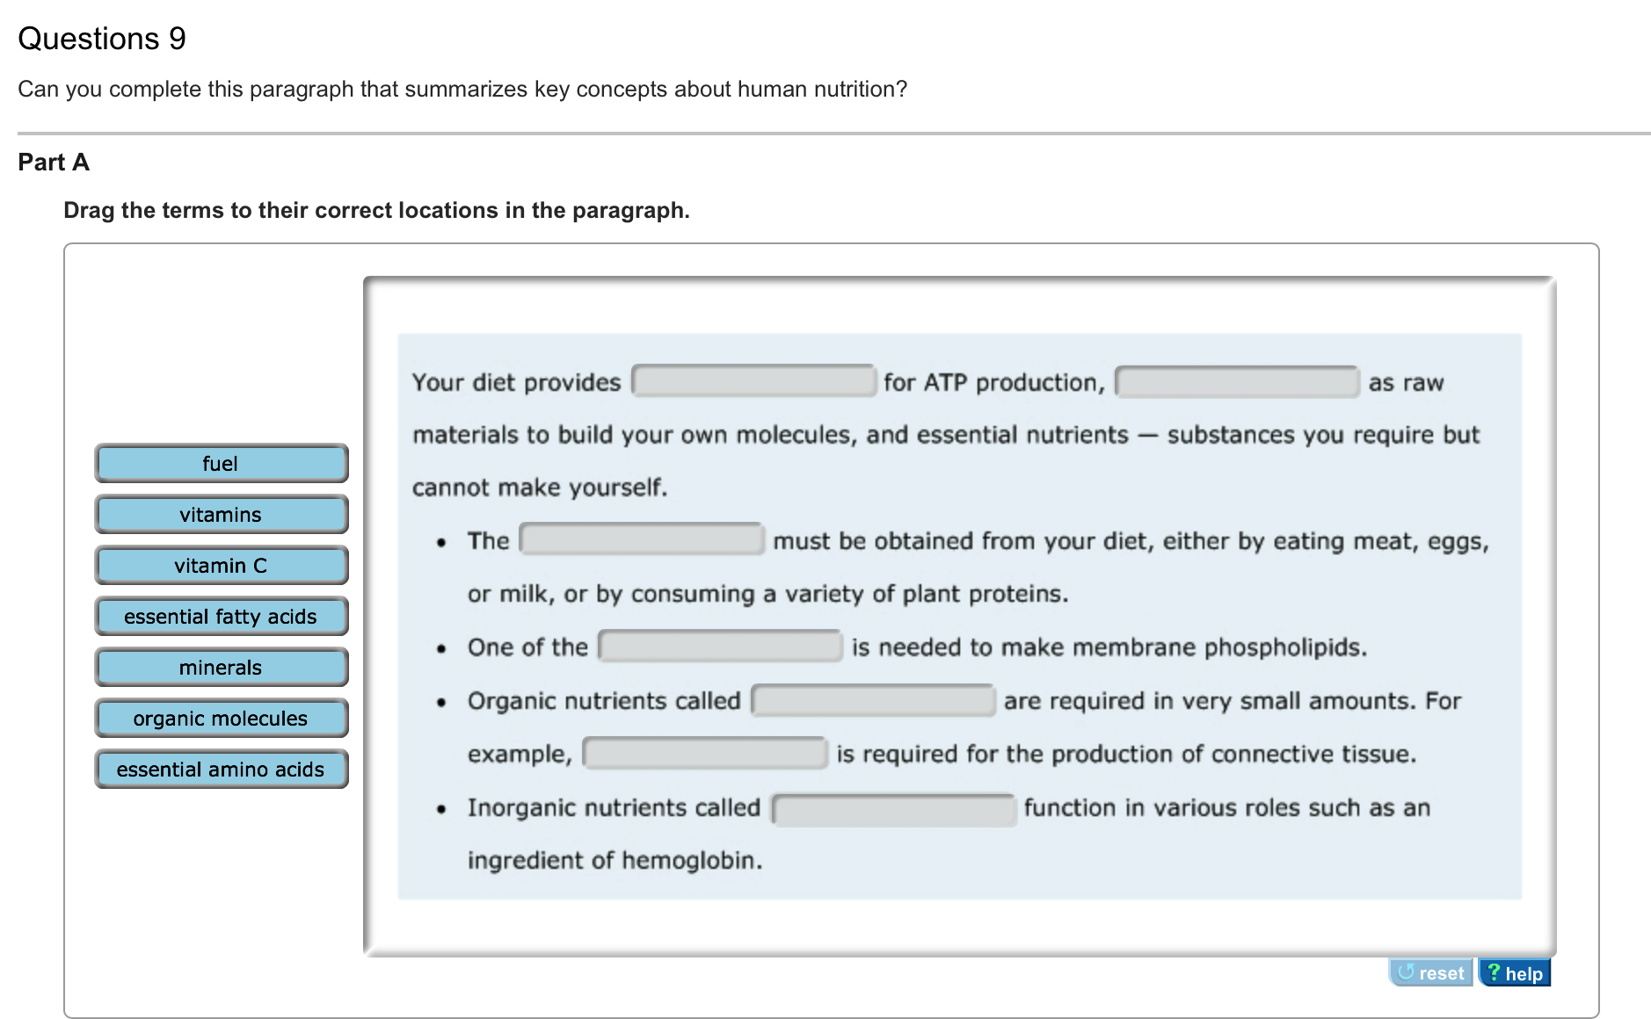Click the blank before 'as raw'
The height and width of the screenshot is (1019, 1651).
pyautogui.click(x=1236, y=382)
